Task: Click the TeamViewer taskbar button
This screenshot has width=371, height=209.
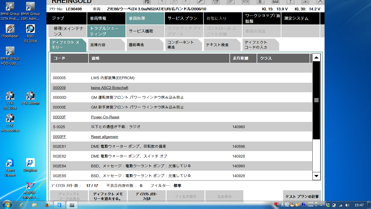Action: [x=59, y=205]
